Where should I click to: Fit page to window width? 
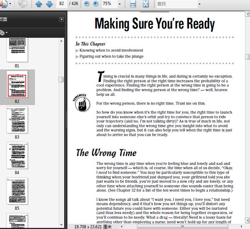(x=133, y=4)
